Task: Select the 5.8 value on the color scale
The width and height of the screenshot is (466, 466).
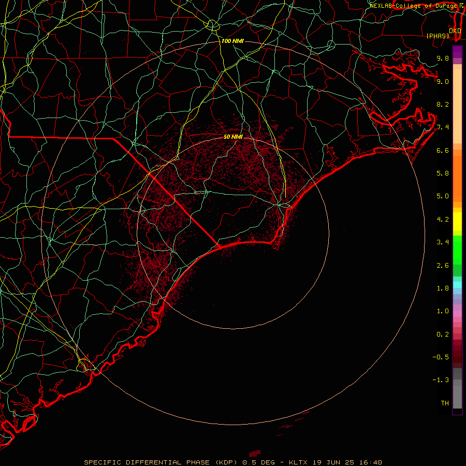Action: (x=443, y=173)
